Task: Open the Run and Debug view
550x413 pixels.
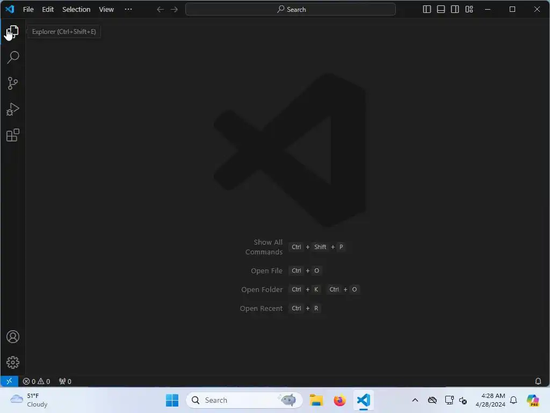Action: click(13, 109)
